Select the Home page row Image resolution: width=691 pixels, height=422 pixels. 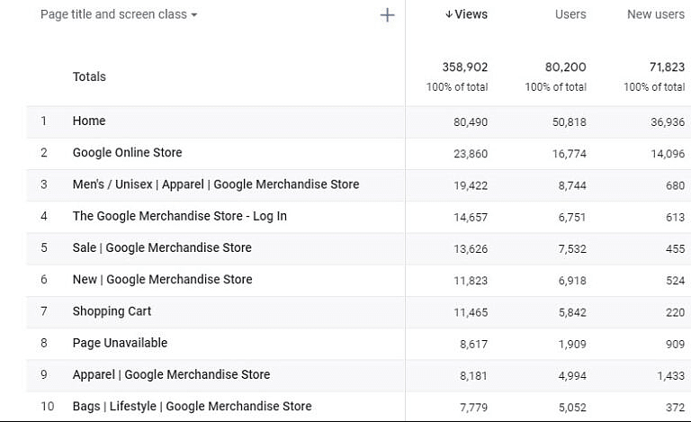[89, 121]
